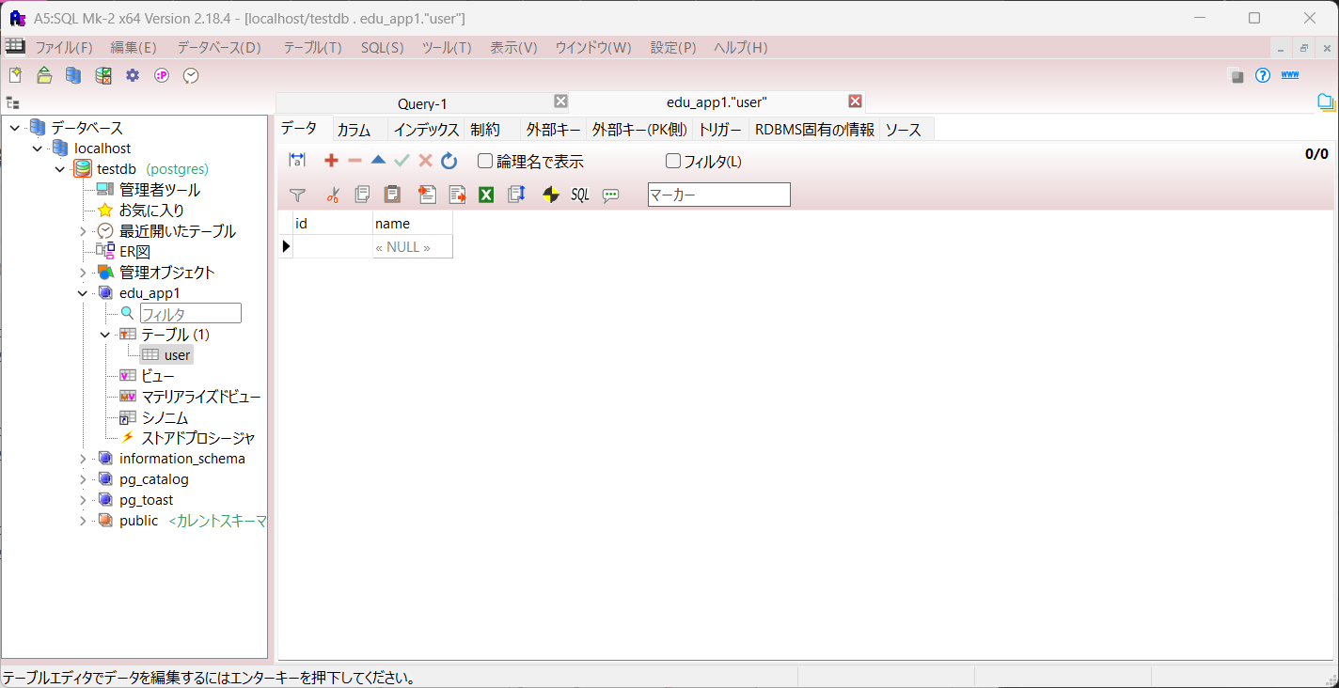
Task: Collapse the testdb database node
Action: pyautogui.click(x=60, y=169)
